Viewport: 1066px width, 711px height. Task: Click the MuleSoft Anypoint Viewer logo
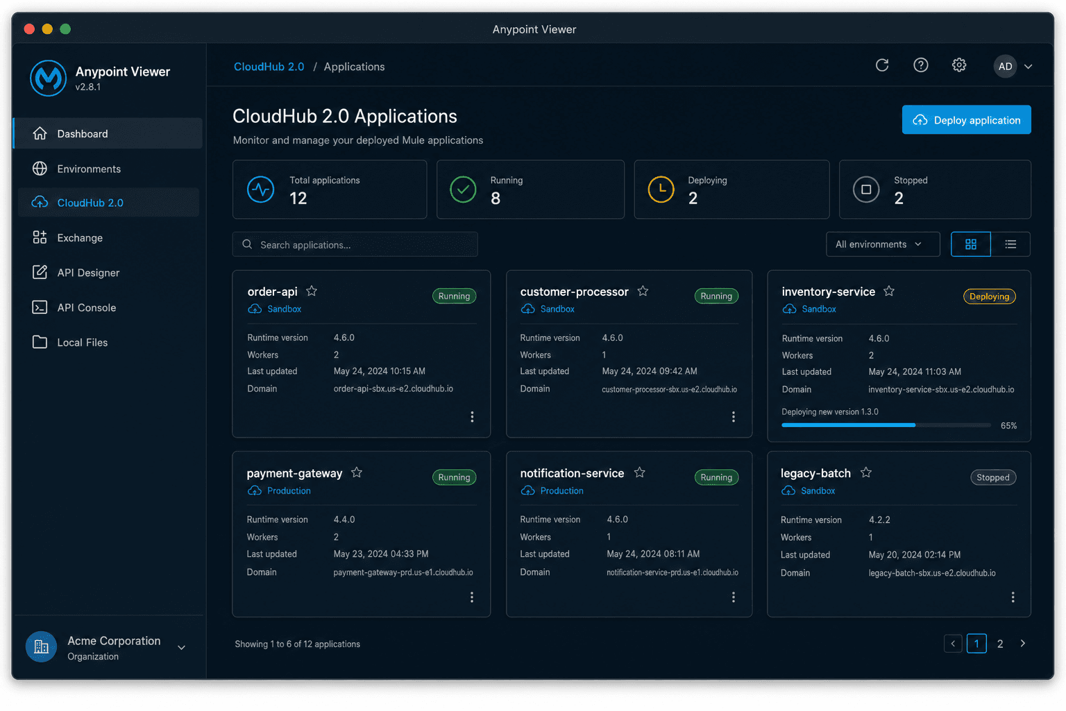[x=49, y=78]
